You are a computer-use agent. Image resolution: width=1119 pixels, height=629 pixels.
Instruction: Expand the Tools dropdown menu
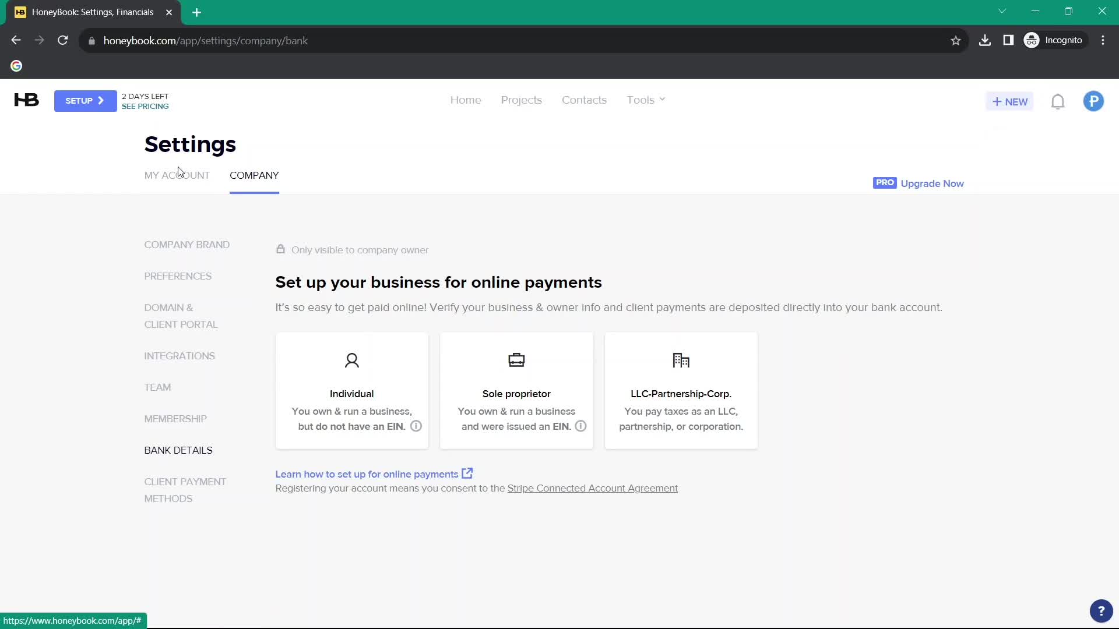(646, 100)
